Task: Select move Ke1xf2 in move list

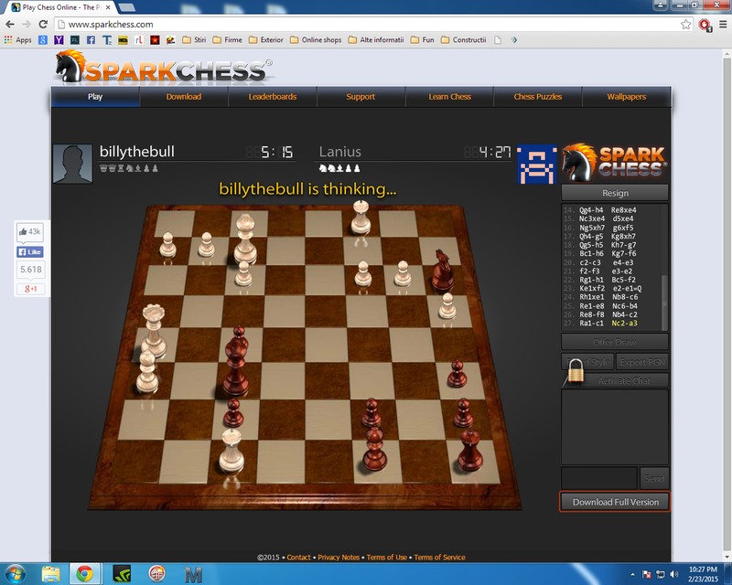Action: point(592,288)
